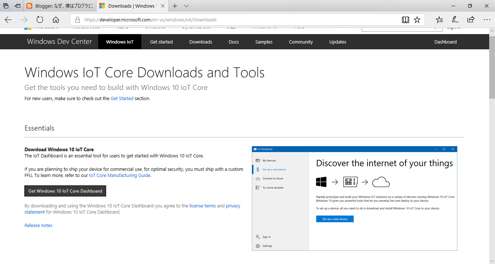Click the vertical scrollbar thumb
This screenshot has width=495, height=264.
[492, 67]
